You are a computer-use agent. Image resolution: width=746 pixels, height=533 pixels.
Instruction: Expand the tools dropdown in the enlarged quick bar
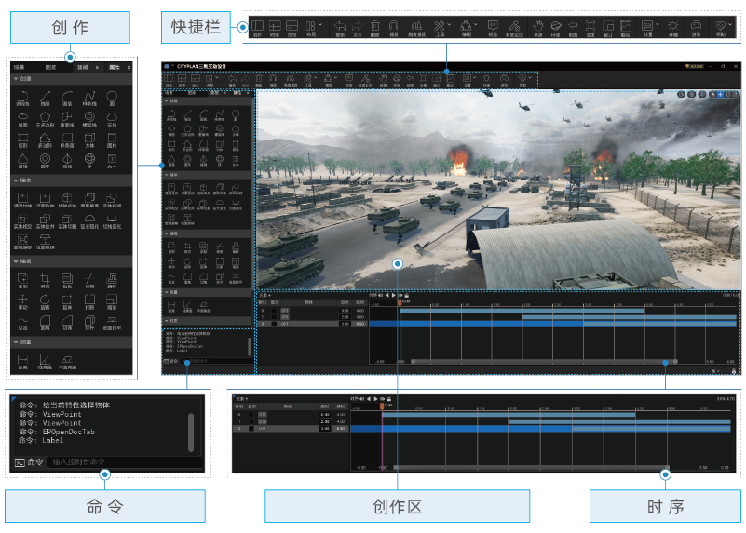click(448, 25)
